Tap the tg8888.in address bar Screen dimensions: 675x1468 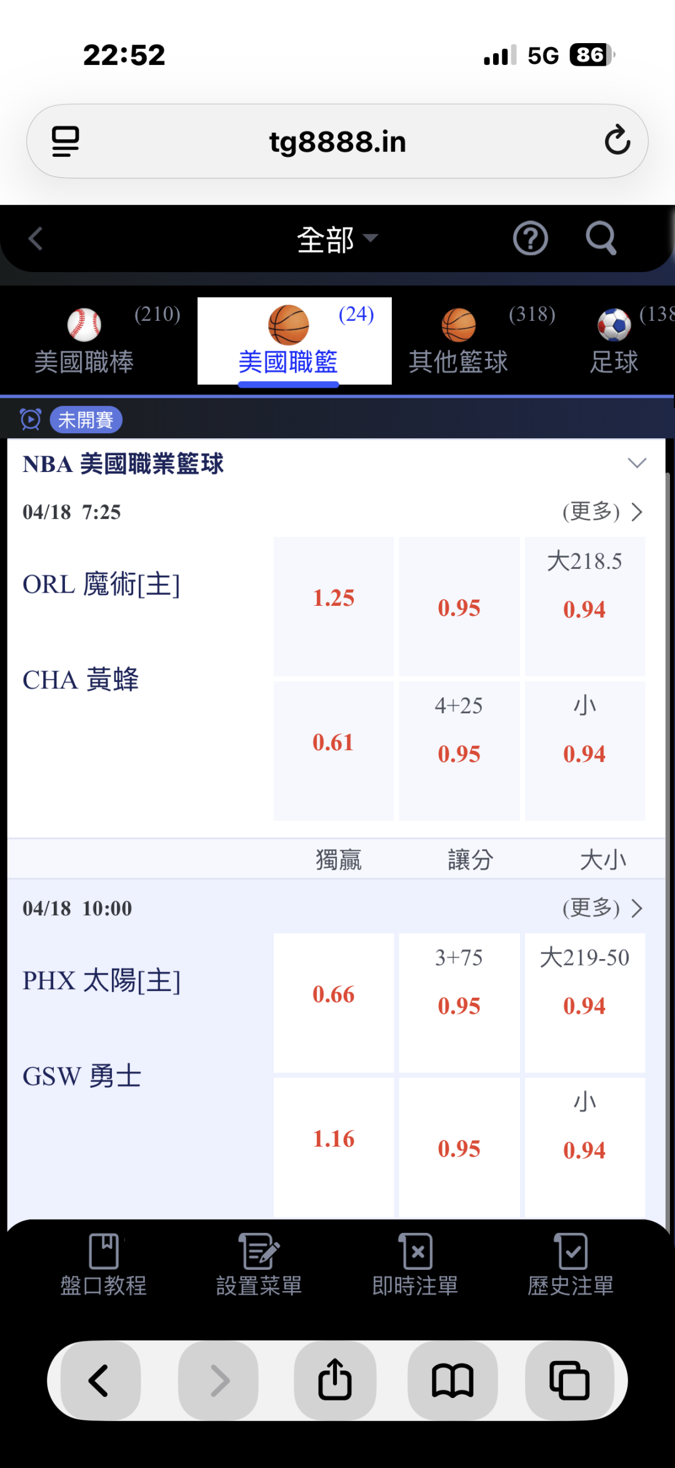[x=337, y=142]
